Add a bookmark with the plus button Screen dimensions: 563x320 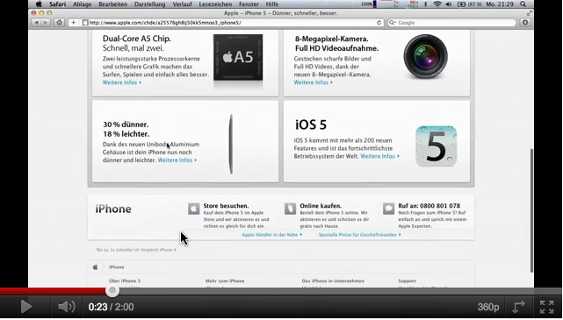click(73, 23)
